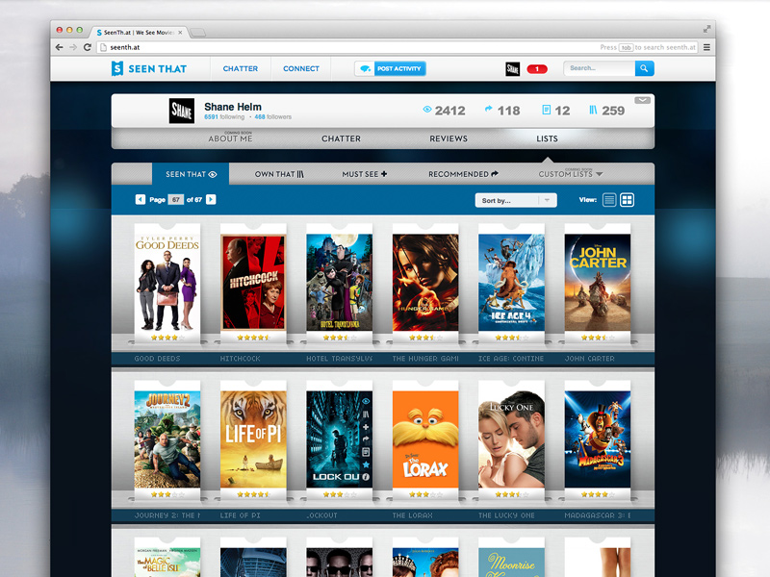The image size is (770, 577).
Task: Close the SeenTh.at browser tab
Action: (x=180, y=33)
